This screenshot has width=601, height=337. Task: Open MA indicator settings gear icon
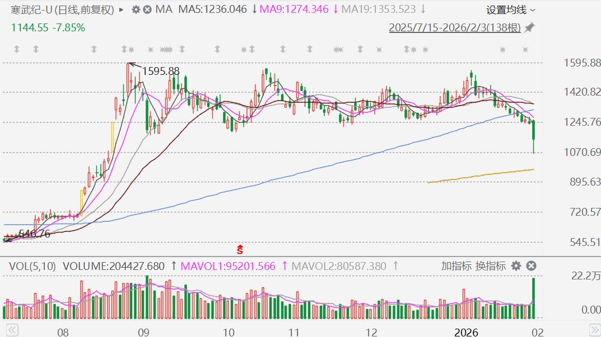pos(136,10)
